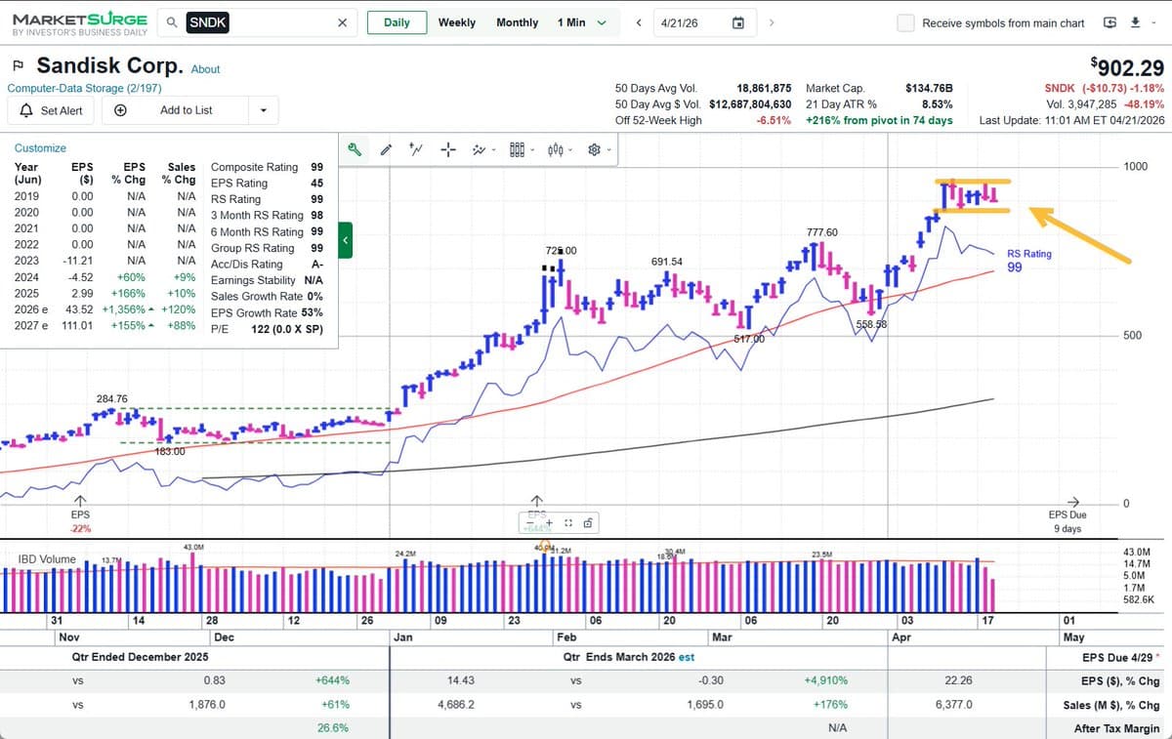Switch to the Monthly chart tab
The height and width of the screenshot is (739, 1172).
(x=517, y=22)
